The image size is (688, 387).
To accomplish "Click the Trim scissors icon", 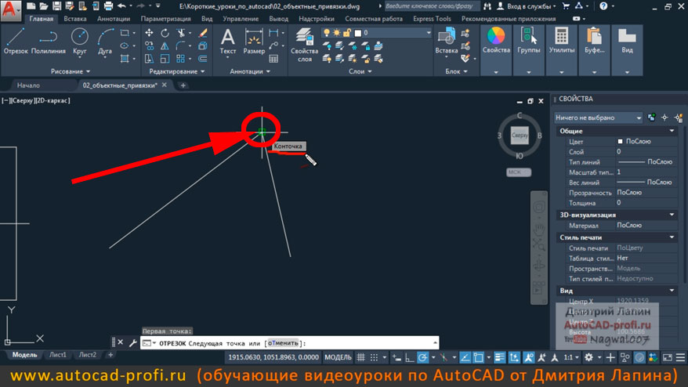I will (180, 33).
